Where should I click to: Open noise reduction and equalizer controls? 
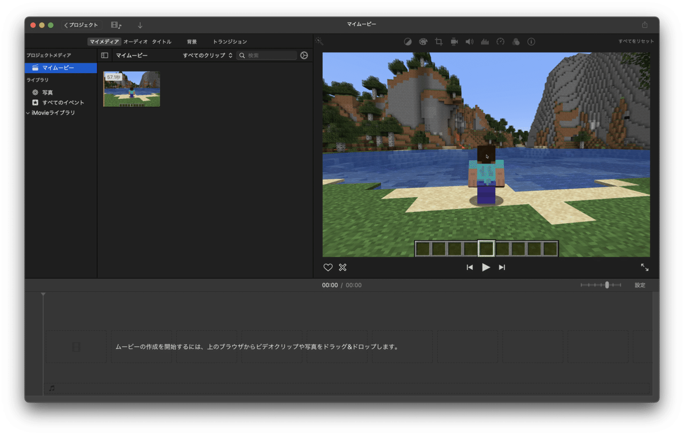(485, 42)
